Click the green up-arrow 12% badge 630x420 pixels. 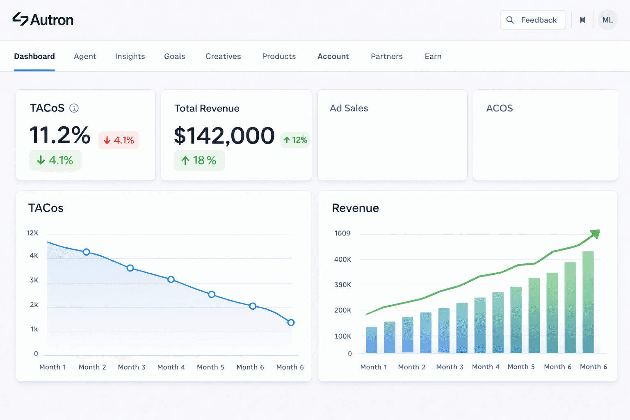point(295,140)
